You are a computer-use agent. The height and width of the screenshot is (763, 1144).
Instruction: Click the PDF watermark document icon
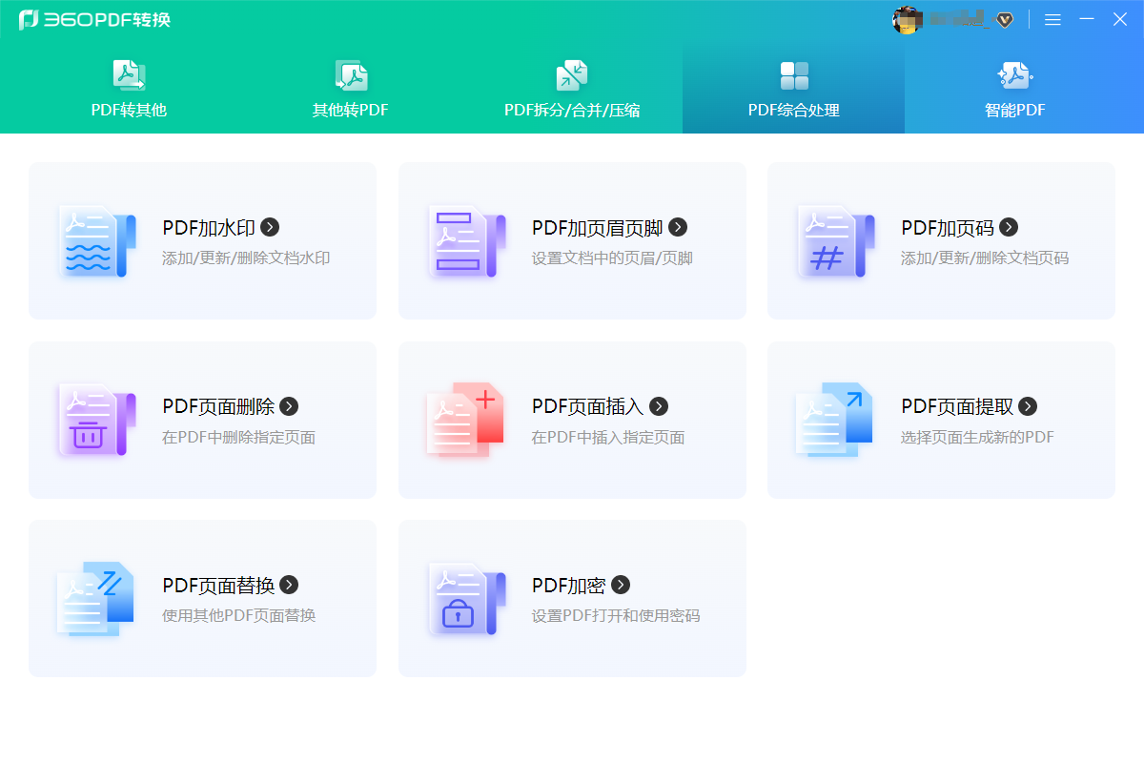click(x=97, y=241)
